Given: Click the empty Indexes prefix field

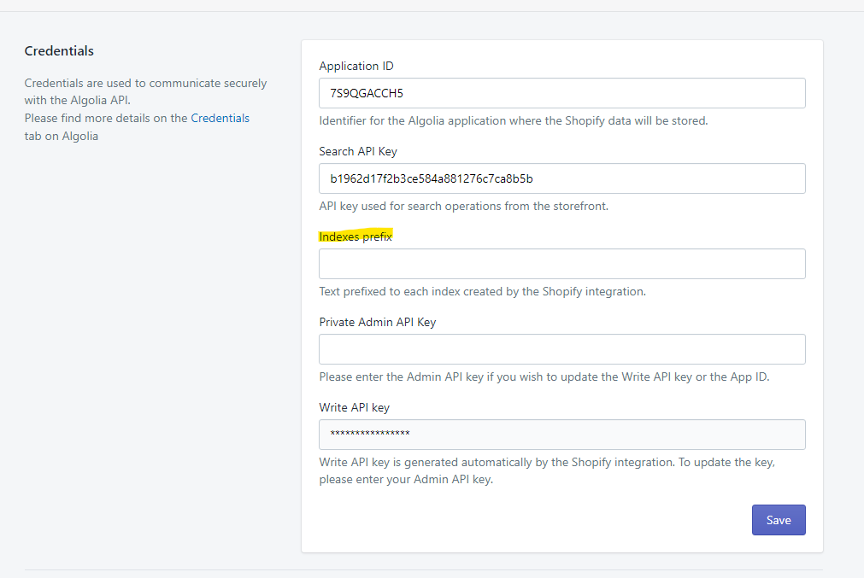Looking at the screenshot, I should click(x=561, y=264).
